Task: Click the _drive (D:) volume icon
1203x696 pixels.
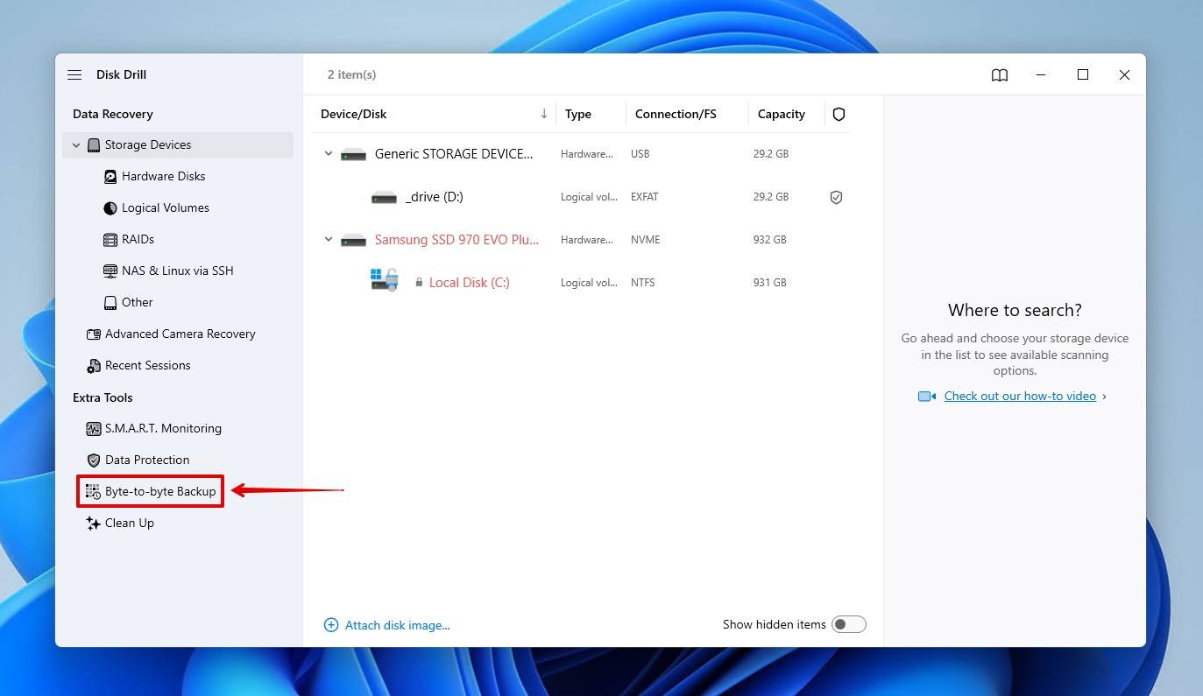Action: click(x=384, y=198)
